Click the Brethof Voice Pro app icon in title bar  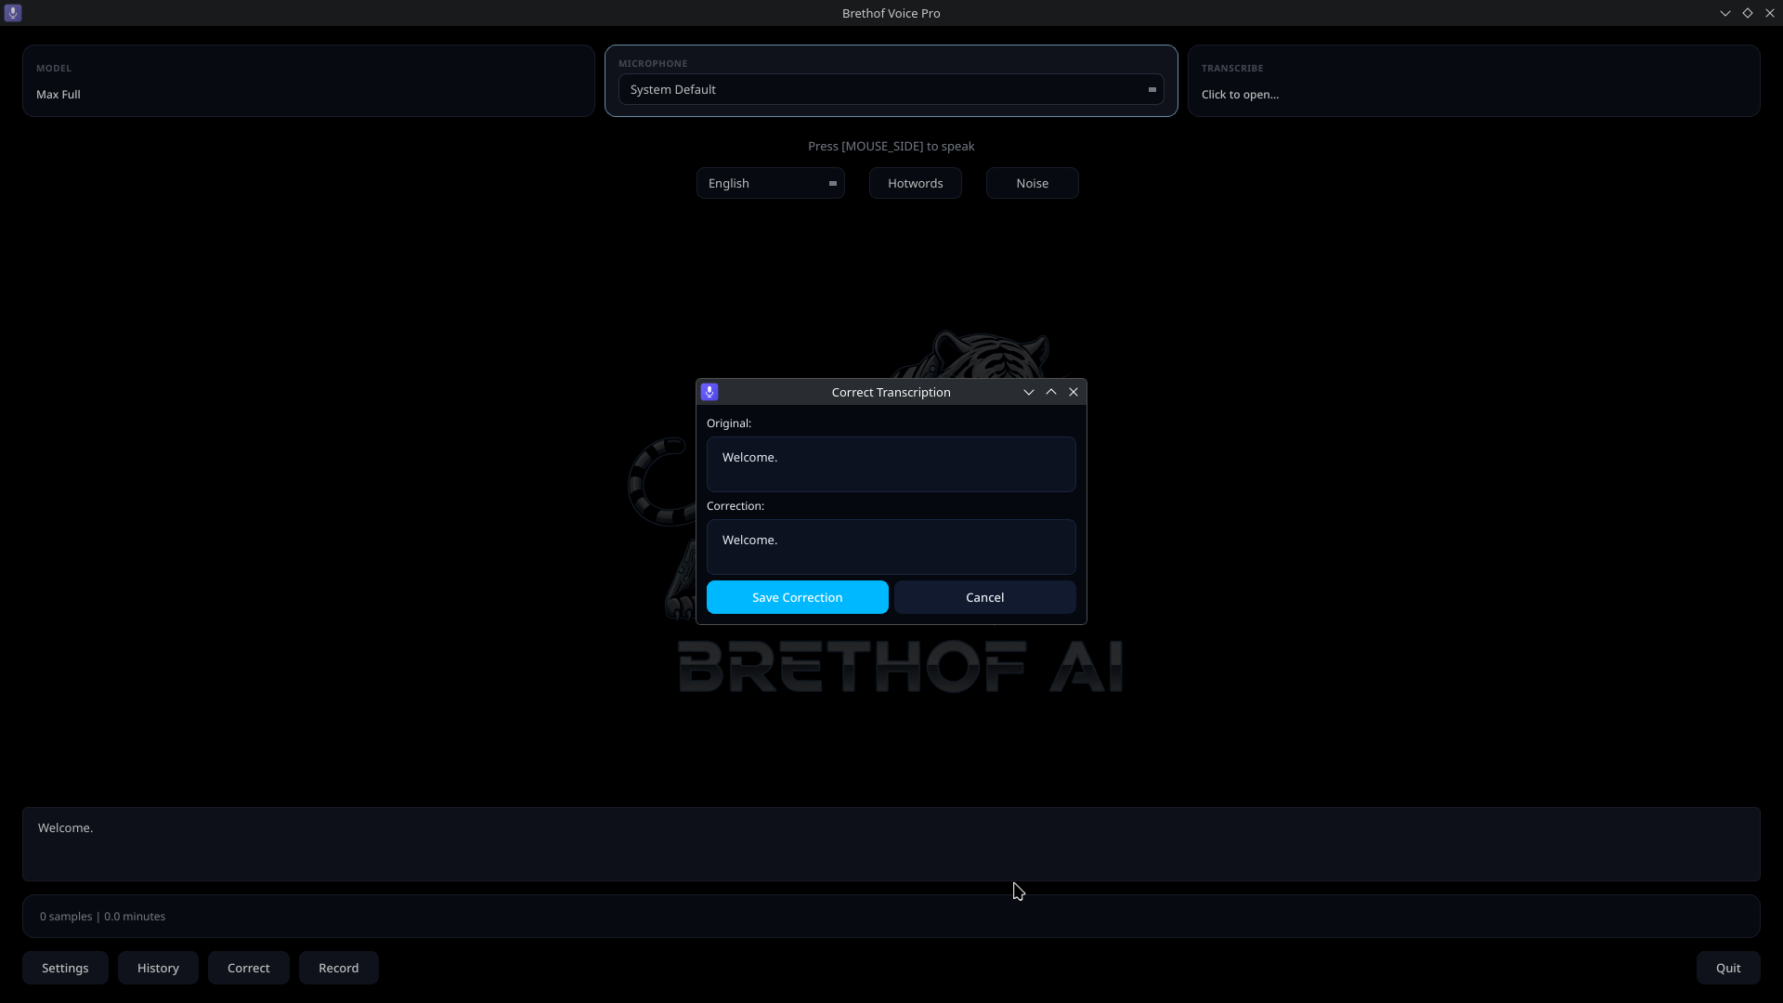[13, 13]
